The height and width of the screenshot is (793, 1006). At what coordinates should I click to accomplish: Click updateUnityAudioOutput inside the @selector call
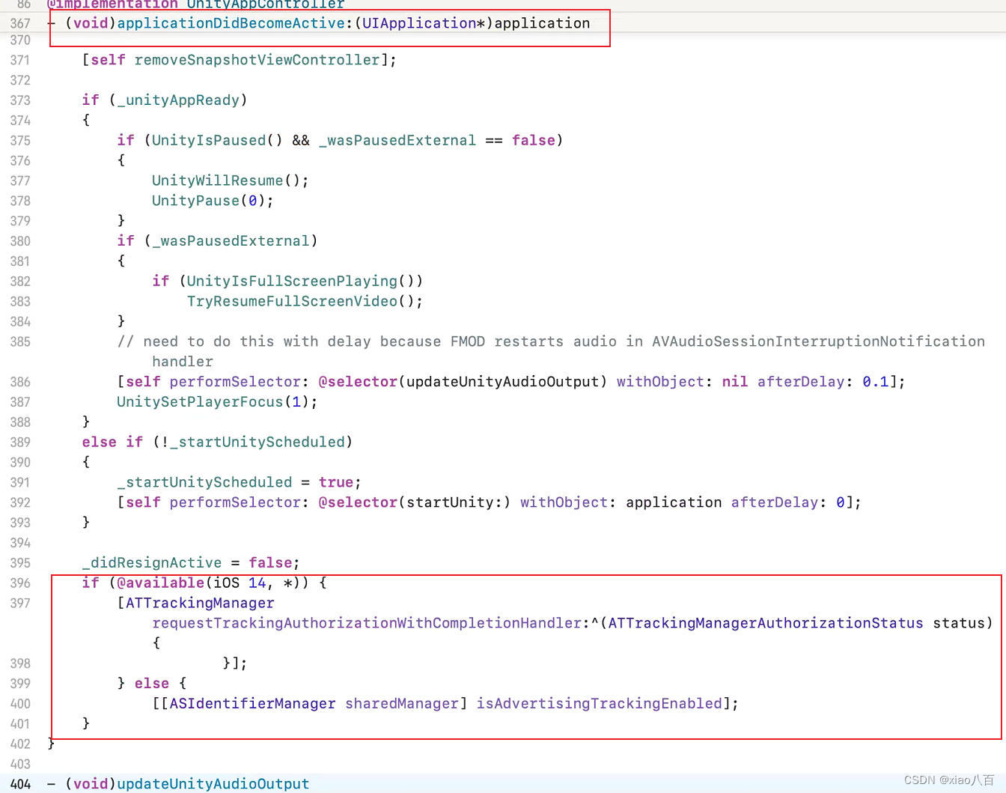pyautogui.click(x=503, y=382)
